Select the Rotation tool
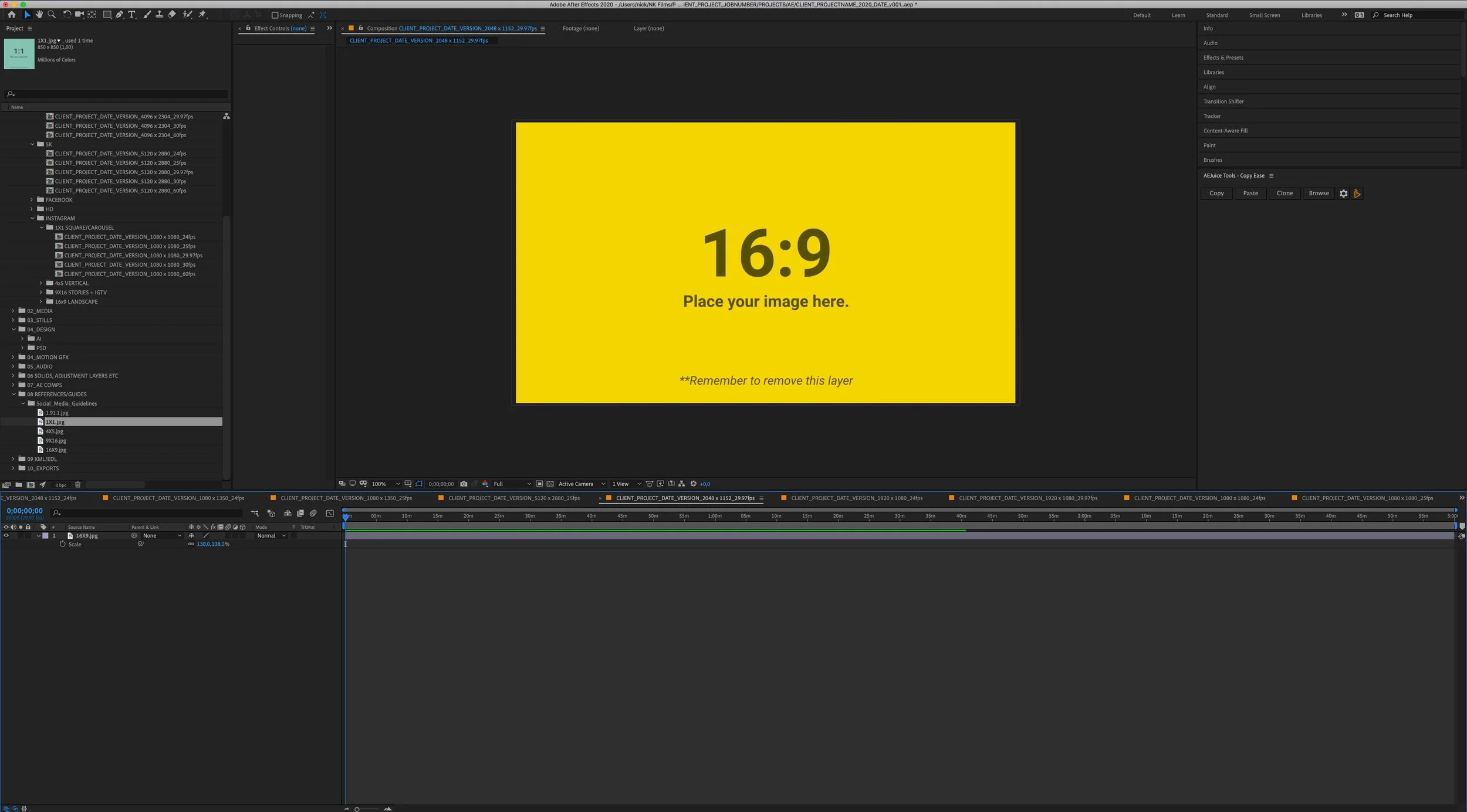 [66, 15]
